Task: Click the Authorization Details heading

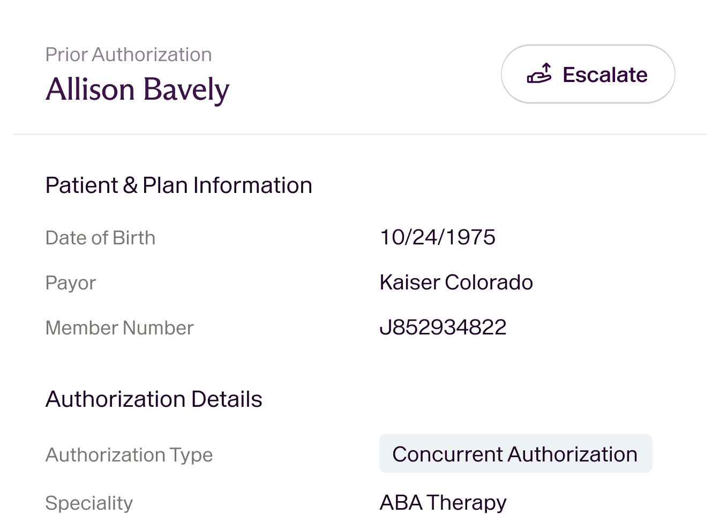Action: click(155, 399)
